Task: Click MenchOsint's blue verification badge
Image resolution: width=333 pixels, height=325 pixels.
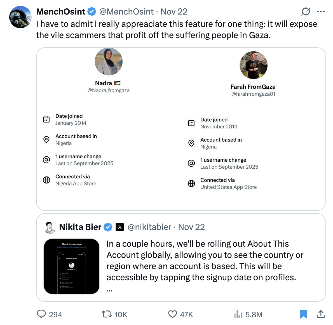Action: 92,11
